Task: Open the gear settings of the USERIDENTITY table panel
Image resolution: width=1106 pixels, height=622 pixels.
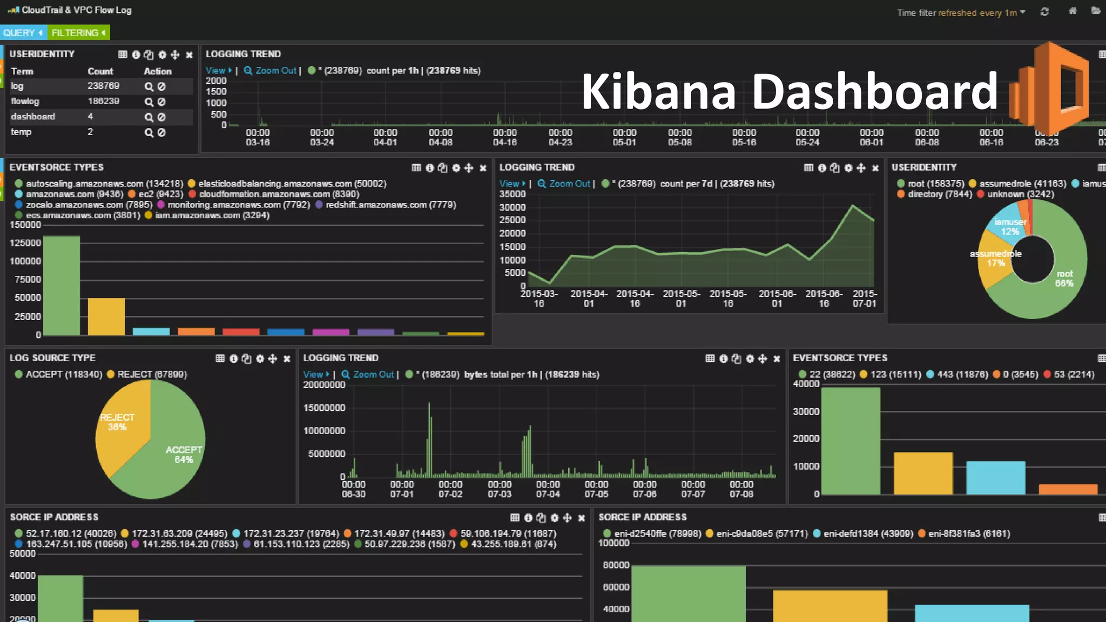Action: click(162, 55)
